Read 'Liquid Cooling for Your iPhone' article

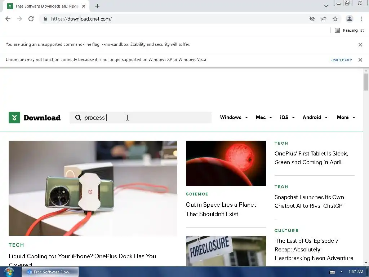click(x=83, y=260)
